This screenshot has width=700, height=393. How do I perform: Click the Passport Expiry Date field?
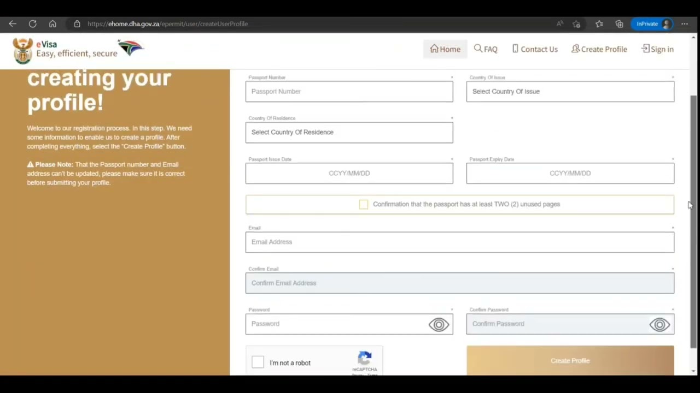tap(570, 174)
